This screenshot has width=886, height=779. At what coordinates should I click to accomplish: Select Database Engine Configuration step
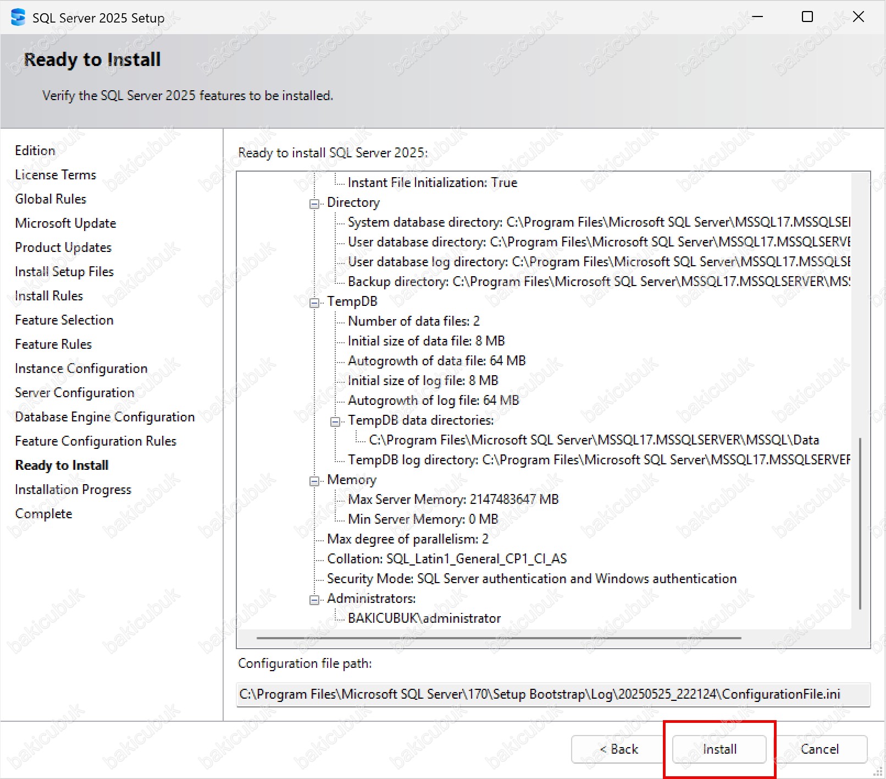pyautogui.click(x=105, y=416)
